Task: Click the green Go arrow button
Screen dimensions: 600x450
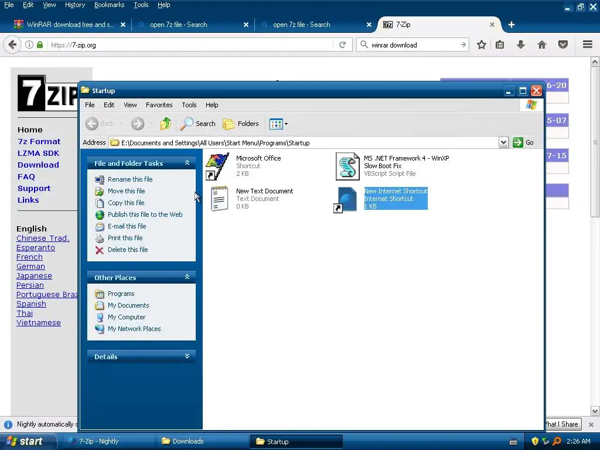Action: point(518,142)
